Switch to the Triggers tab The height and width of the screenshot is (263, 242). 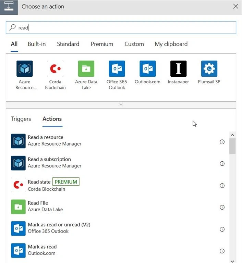click(21, 119)
